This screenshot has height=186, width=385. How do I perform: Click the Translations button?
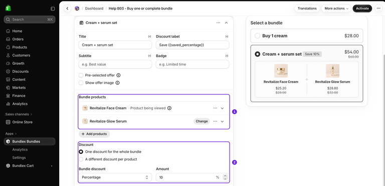307,9
